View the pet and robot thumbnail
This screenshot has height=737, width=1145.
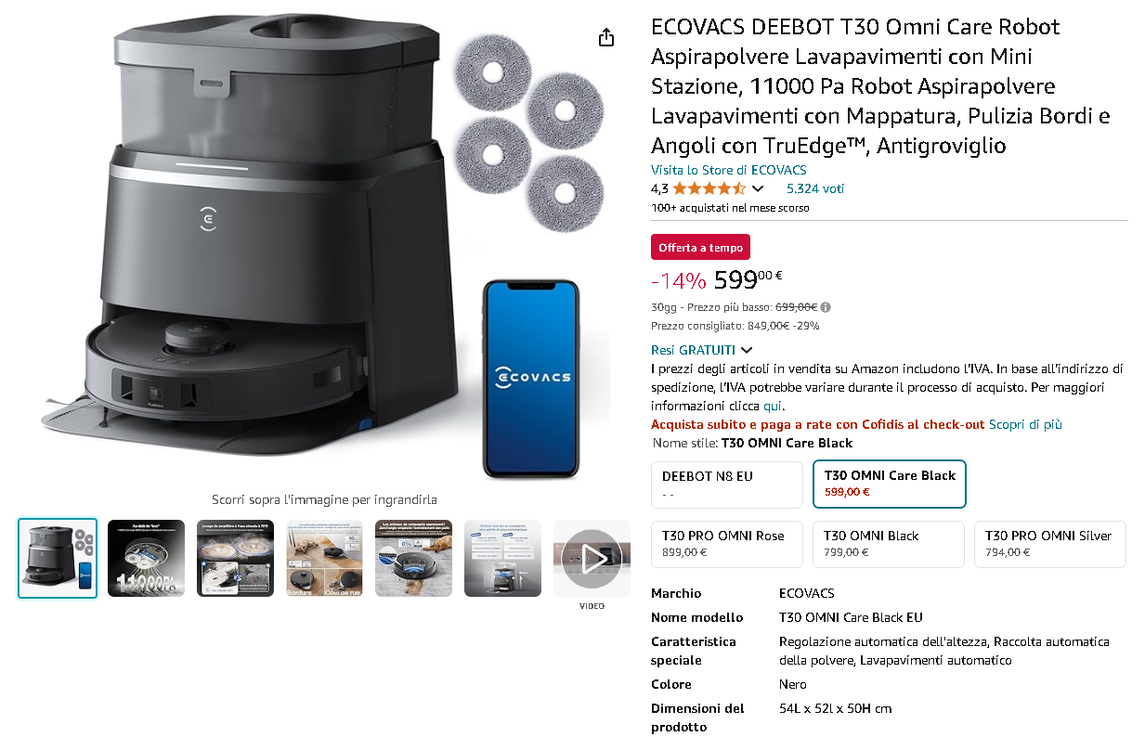click(413, 558)
